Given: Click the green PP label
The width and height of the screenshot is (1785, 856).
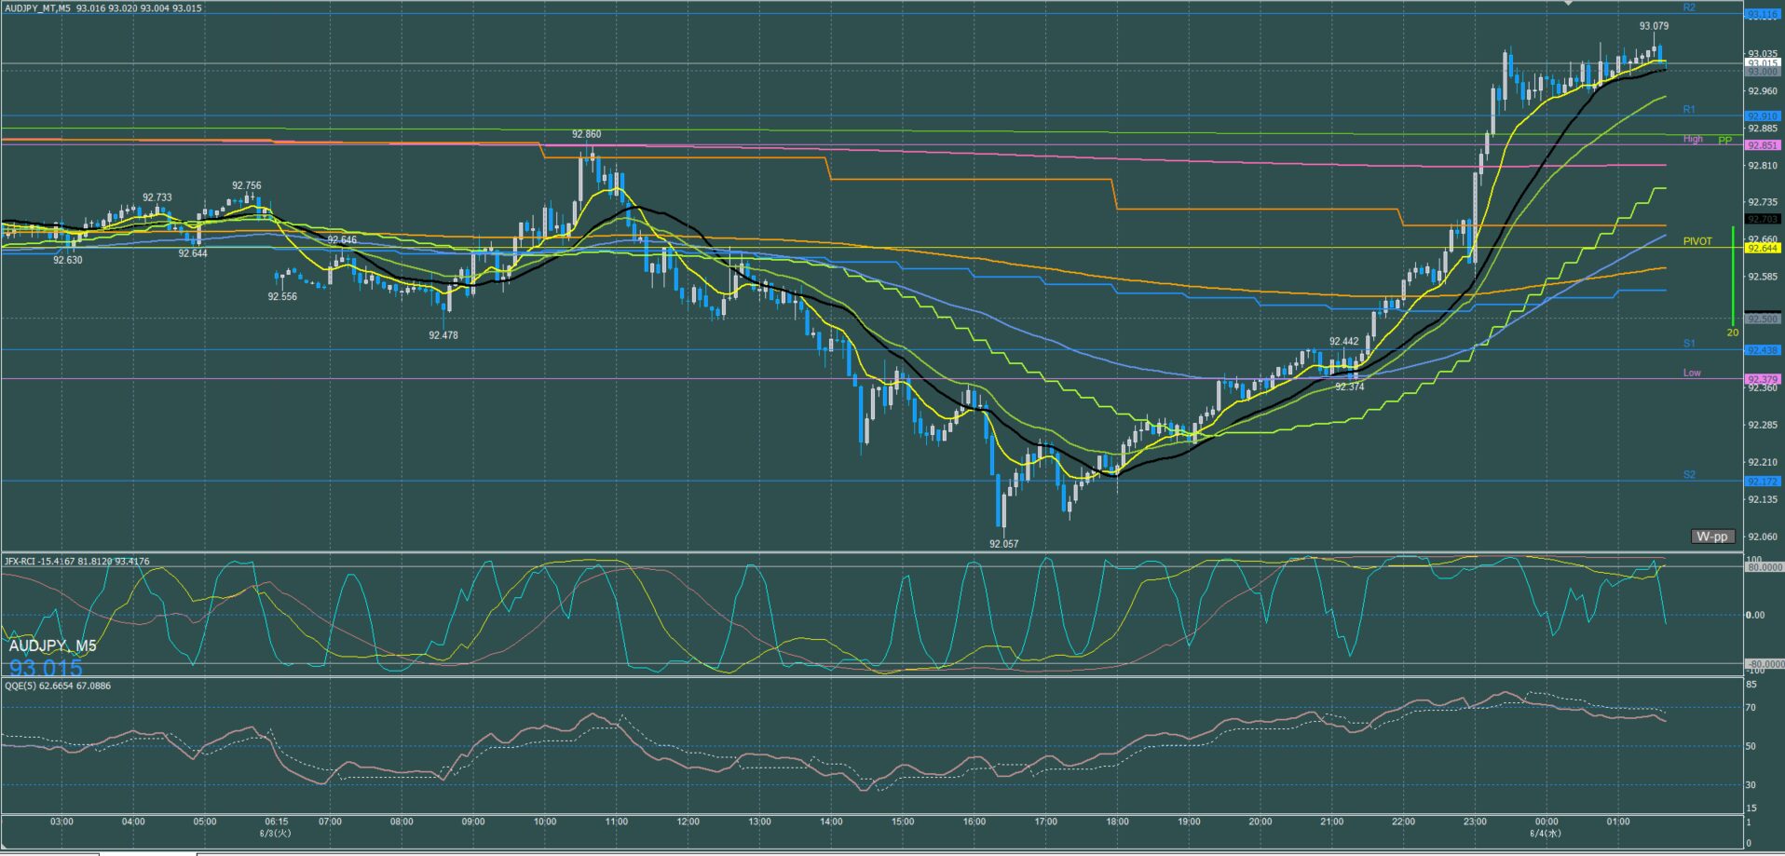Looking at the screenshot, I should pos(1724,141).
